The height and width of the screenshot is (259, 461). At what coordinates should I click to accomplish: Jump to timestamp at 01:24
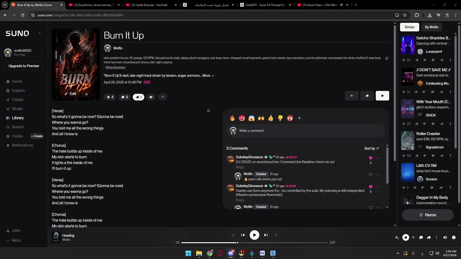point(290,186)
